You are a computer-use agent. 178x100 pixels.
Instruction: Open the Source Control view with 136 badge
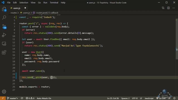pyautogui.click(x=4, y=26)
